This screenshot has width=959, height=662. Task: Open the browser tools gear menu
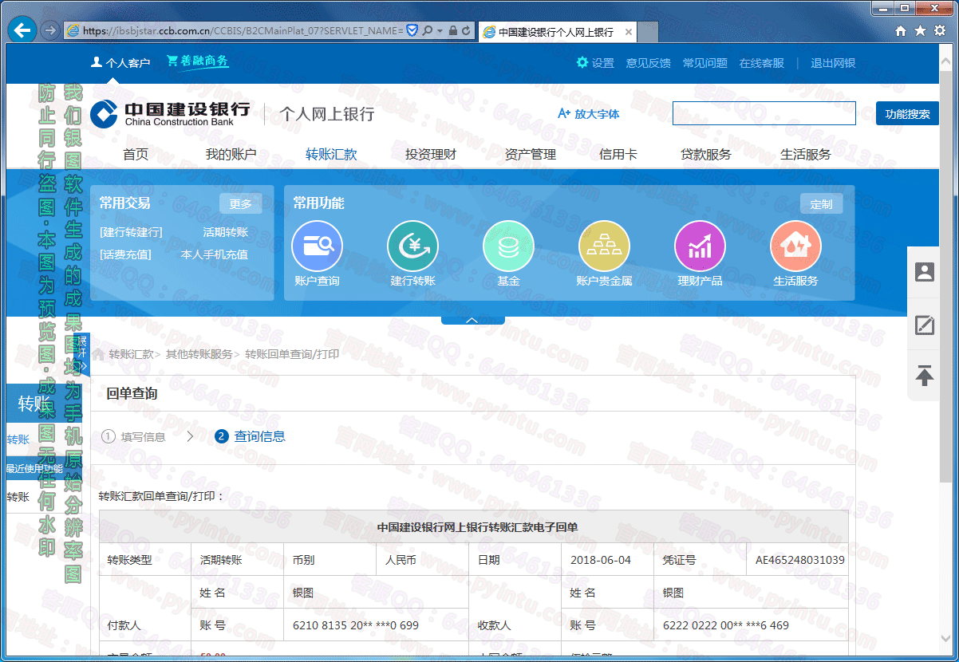(939, 30)
